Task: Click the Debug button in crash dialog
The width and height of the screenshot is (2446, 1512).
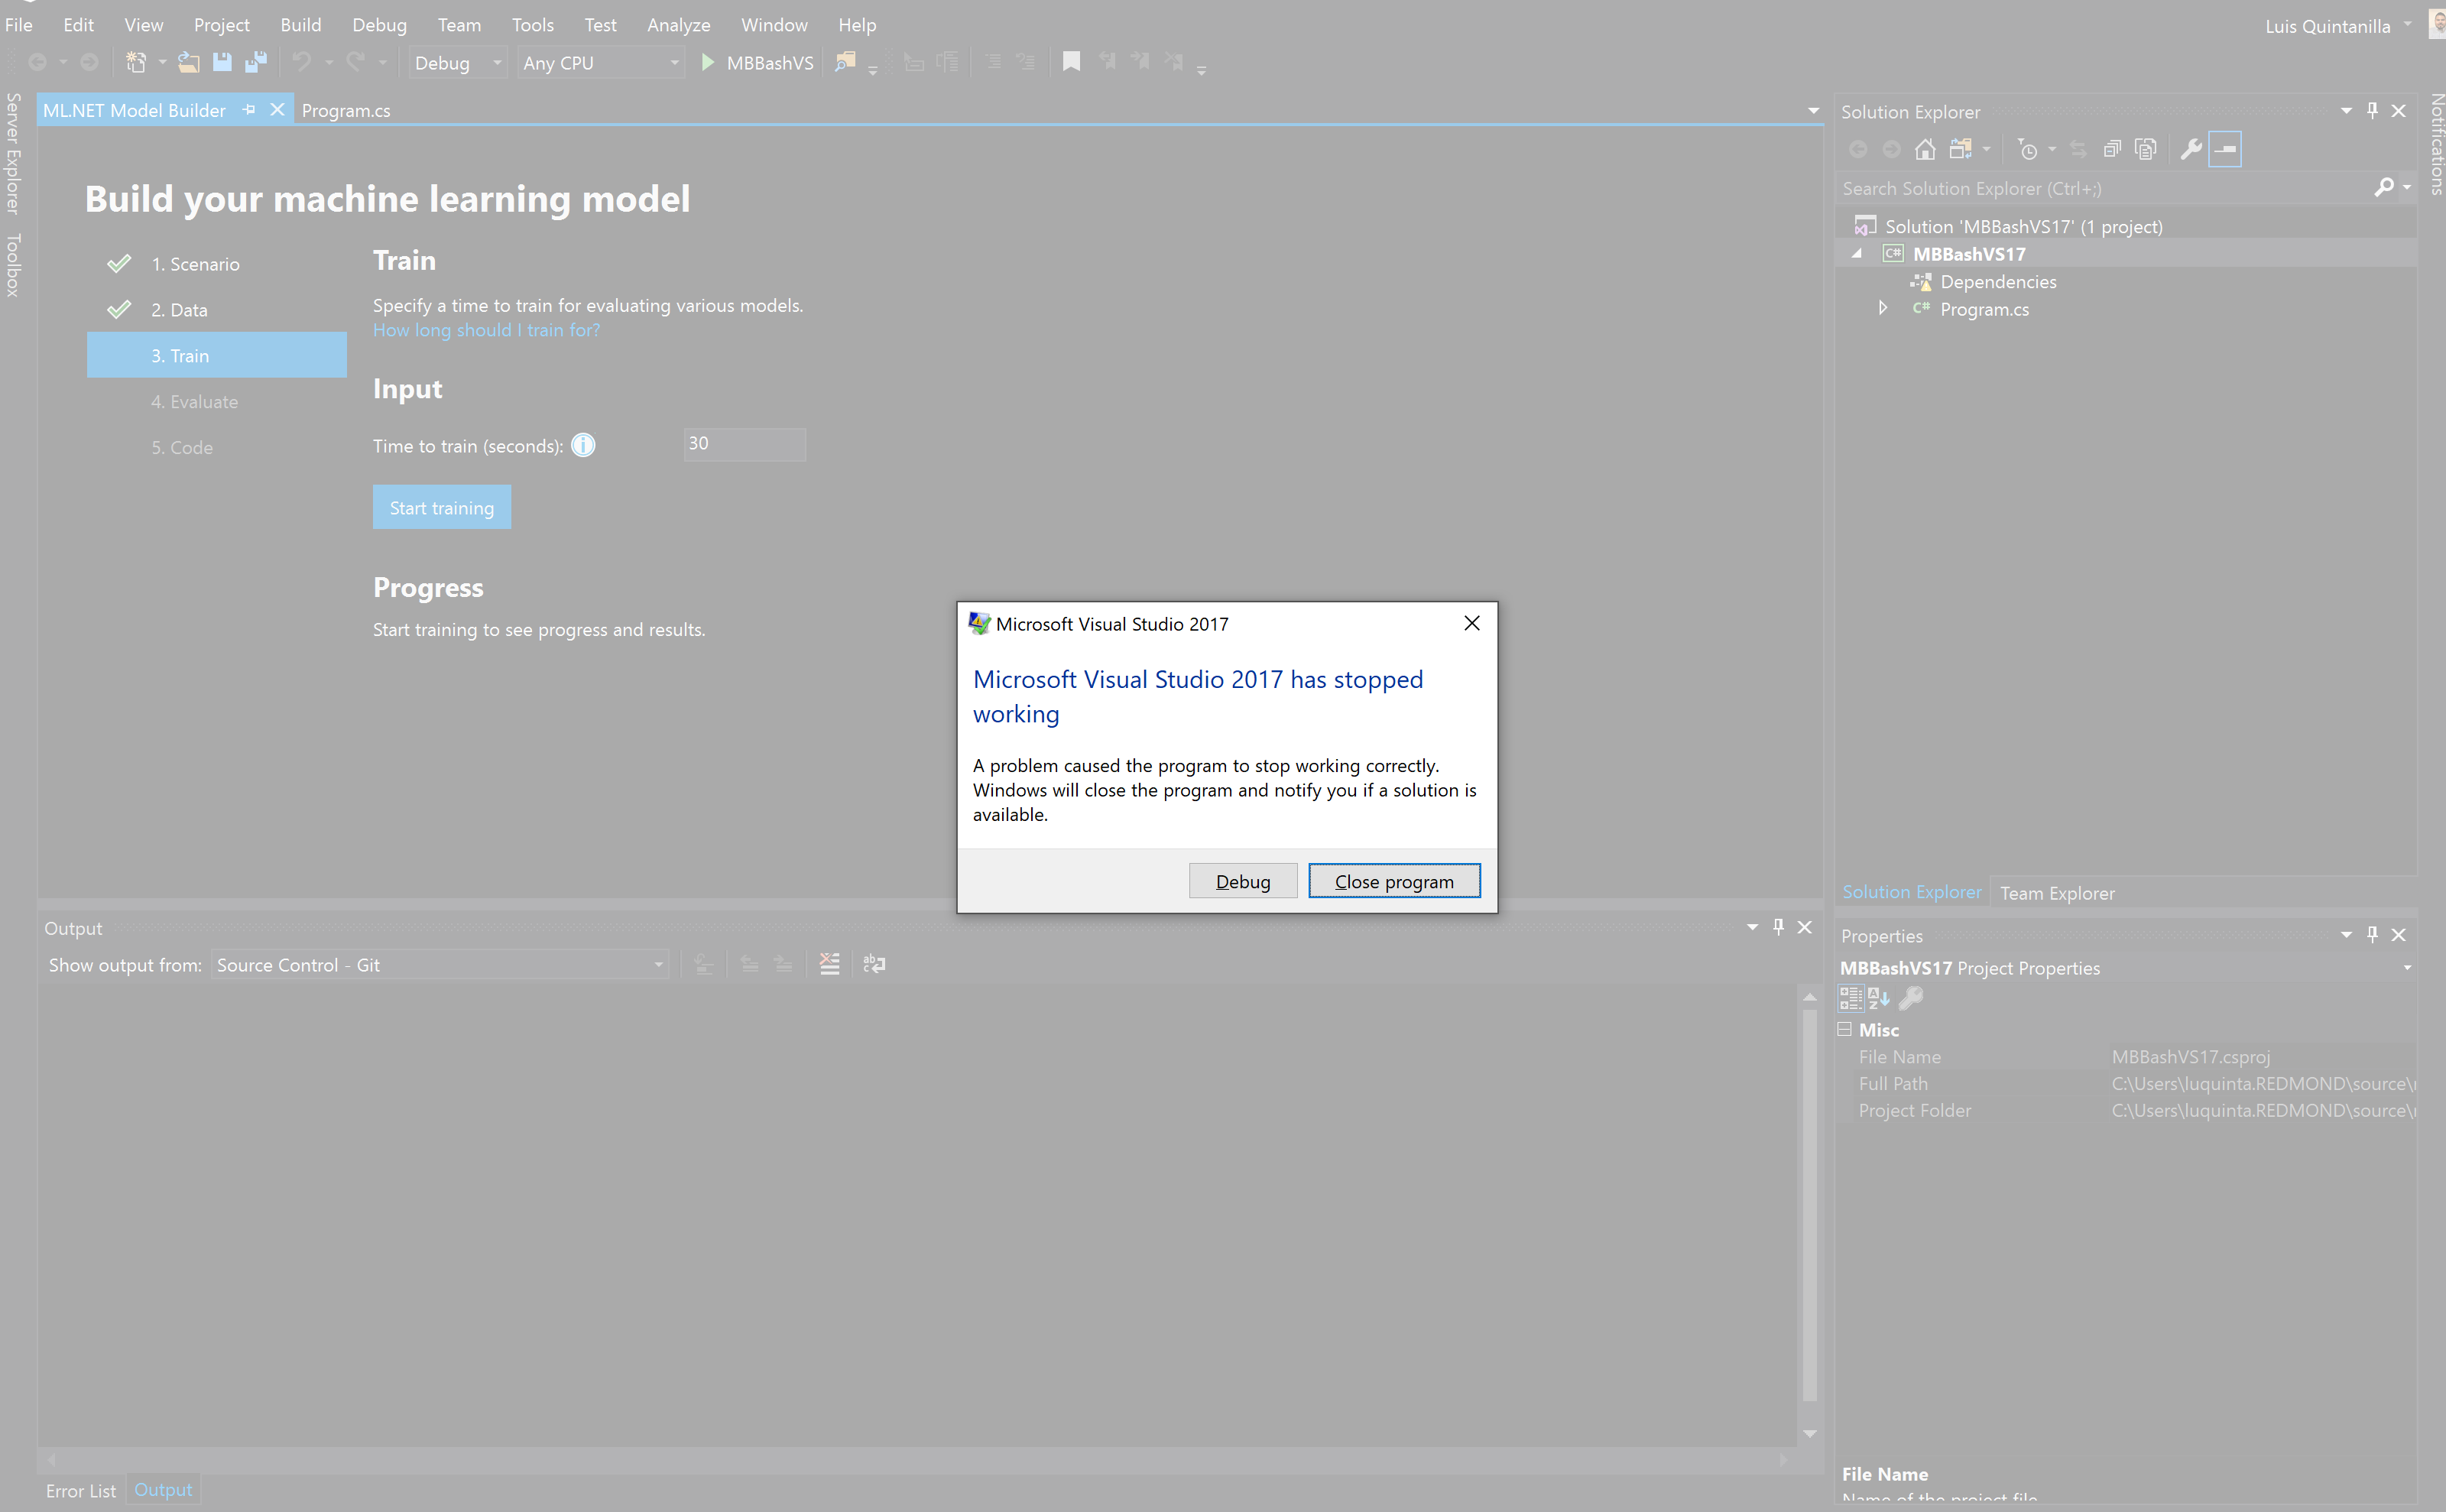Action: pos(1243,881)
